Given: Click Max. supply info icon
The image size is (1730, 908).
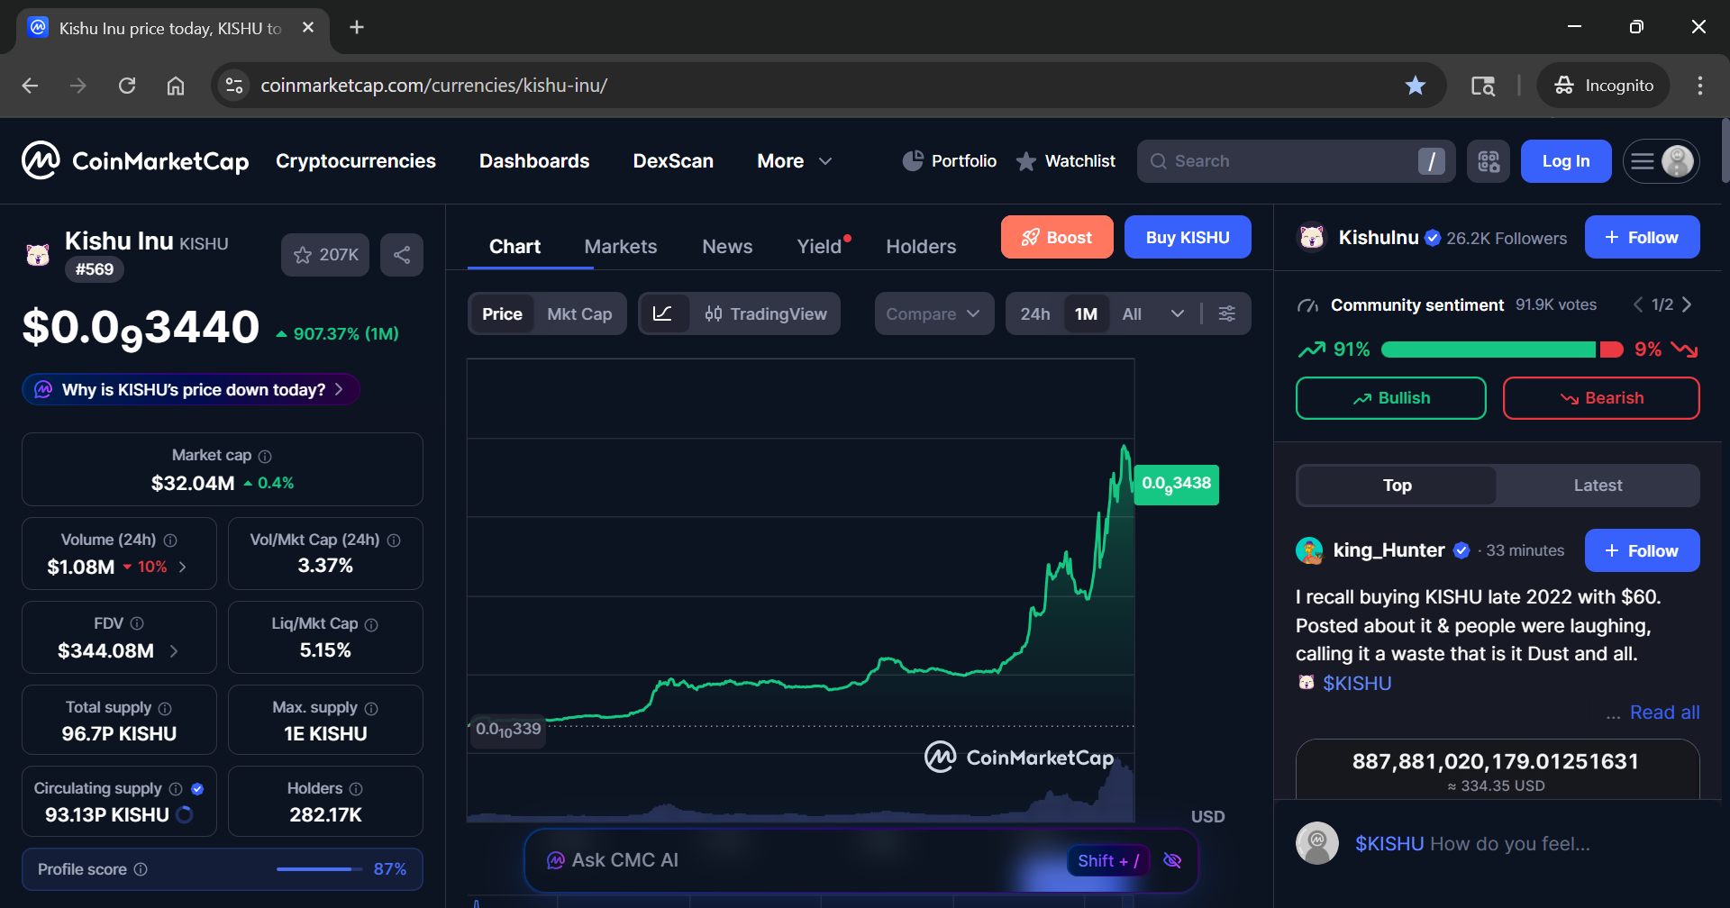Looking at the screenshot, I should [371, 709].
